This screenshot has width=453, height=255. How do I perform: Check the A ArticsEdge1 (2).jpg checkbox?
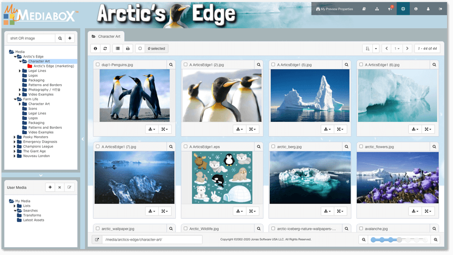point(186,65)
